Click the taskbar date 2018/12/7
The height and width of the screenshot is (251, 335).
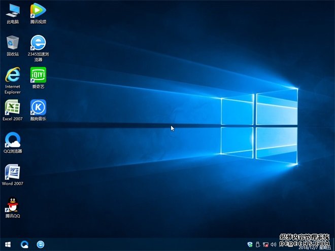(308, 248)
